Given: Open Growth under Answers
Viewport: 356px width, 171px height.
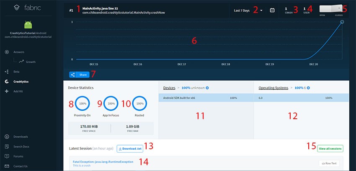Looking at the screenshot, I should click(x=31, y=62).
